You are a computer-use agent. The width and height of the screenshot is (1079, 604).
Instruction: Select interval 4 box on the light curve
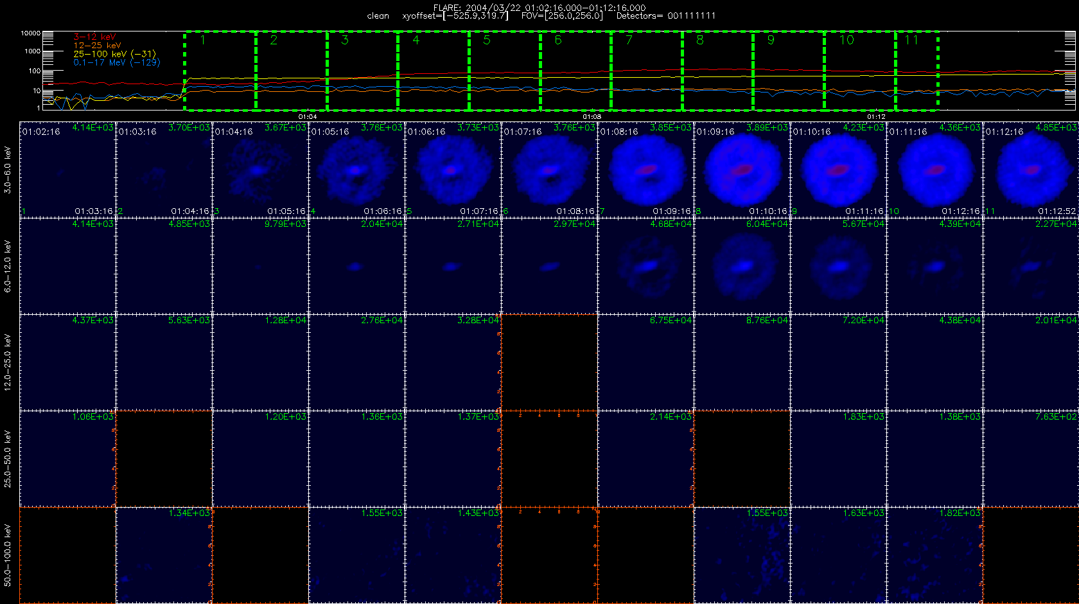coord(434,70)
